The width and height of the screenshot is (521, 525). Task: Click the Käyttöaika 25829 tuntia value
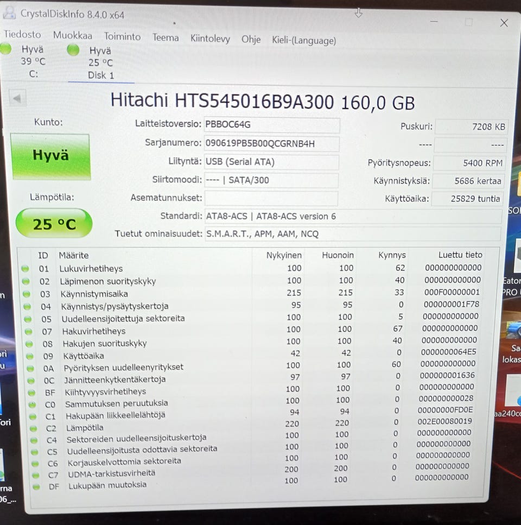[467, 199]
